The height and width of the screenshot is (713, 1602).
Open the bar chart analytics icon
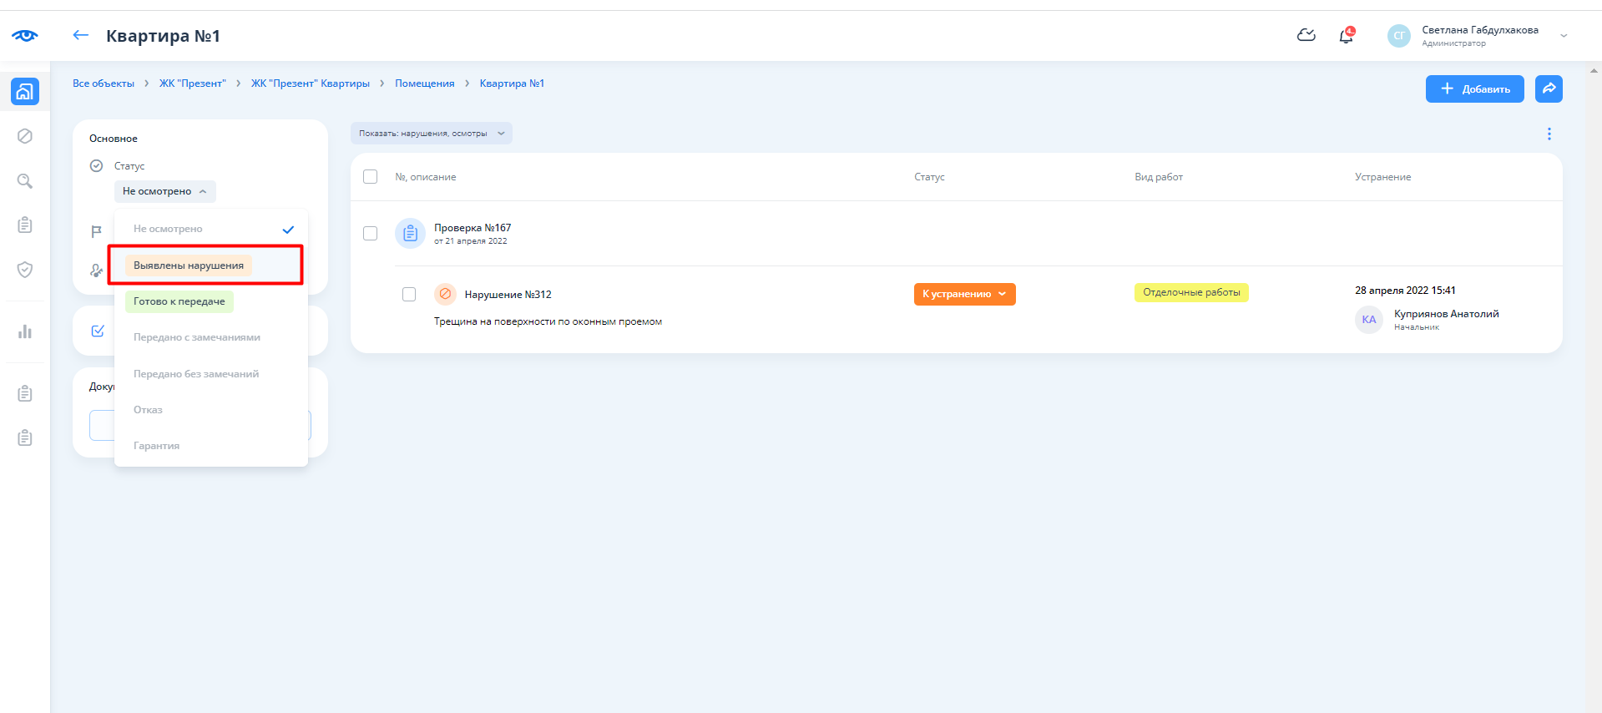click(x=25, y=331)
